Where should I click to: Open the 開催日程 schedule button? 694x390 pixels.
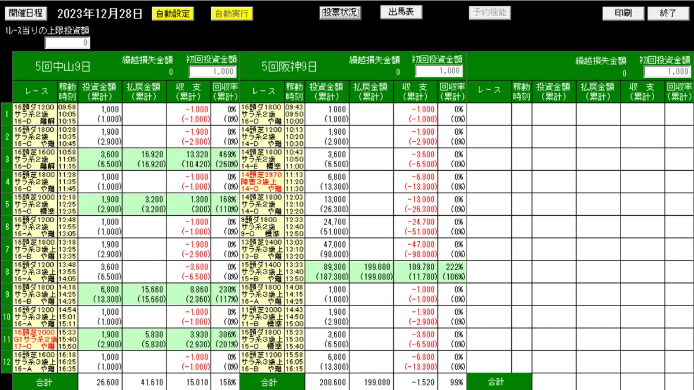tap(25, 13)
